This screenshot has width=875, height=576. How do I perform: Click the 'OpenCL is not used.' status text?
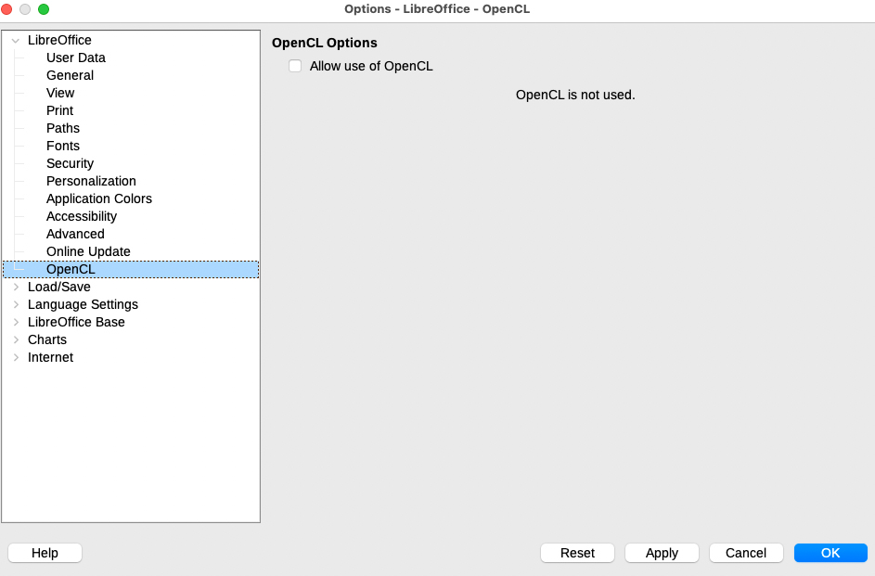point(575,95)
